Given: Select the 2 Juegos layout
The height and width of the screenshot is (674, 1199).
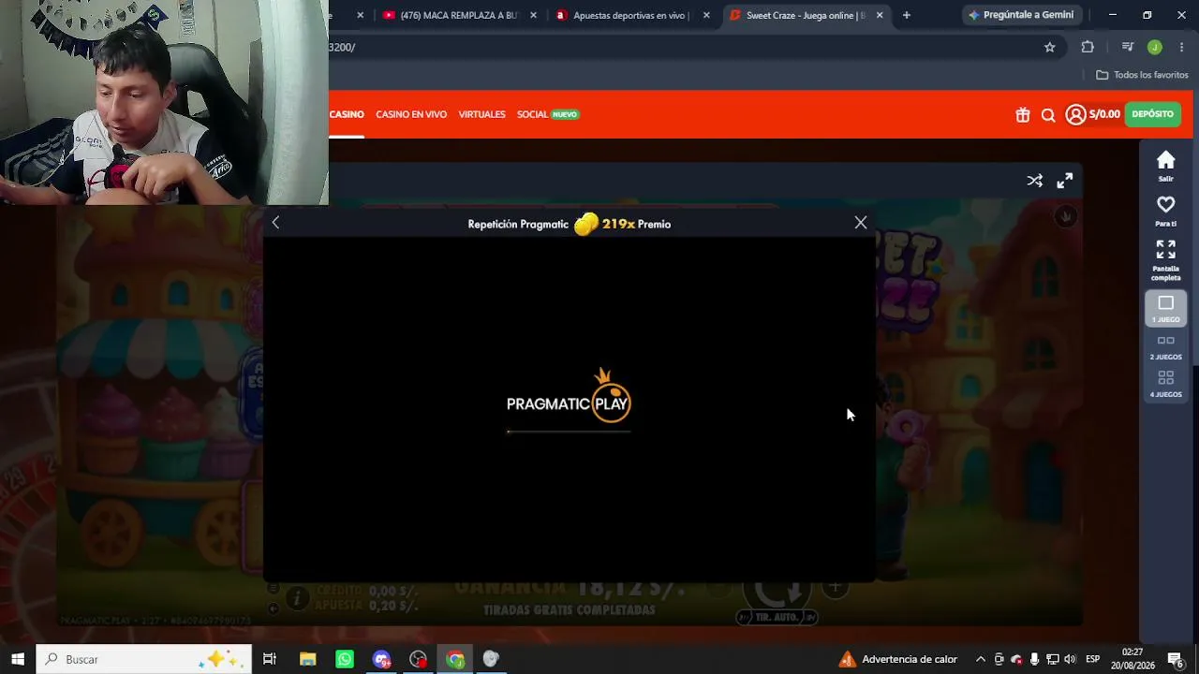Looking at the screenshot, I should pyautogui.click(x=1165, y=347).
